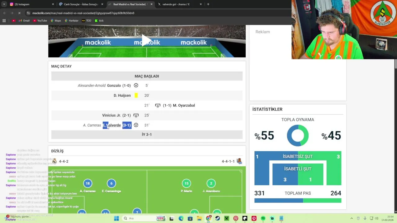Click the Valverde goal ball icon
Viewport: 397px width, 223px height.
(136, 125)
